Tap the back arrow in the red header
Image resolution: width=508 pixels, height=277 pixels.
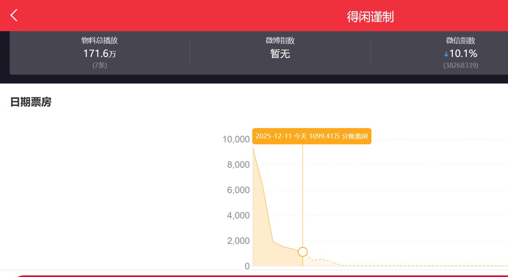pyautogui.click(x=14, y=15)
